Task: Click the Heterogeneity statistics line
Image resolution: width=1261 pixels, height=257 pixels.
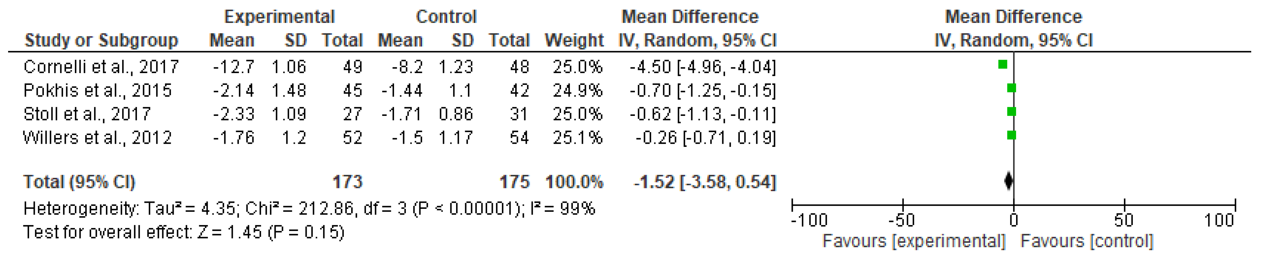Action: [309, 208]
